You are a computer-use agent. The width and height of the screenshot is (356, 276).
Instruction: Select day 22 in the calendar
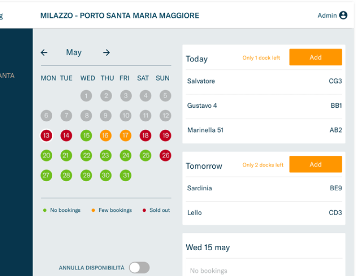tap(86, 155)
